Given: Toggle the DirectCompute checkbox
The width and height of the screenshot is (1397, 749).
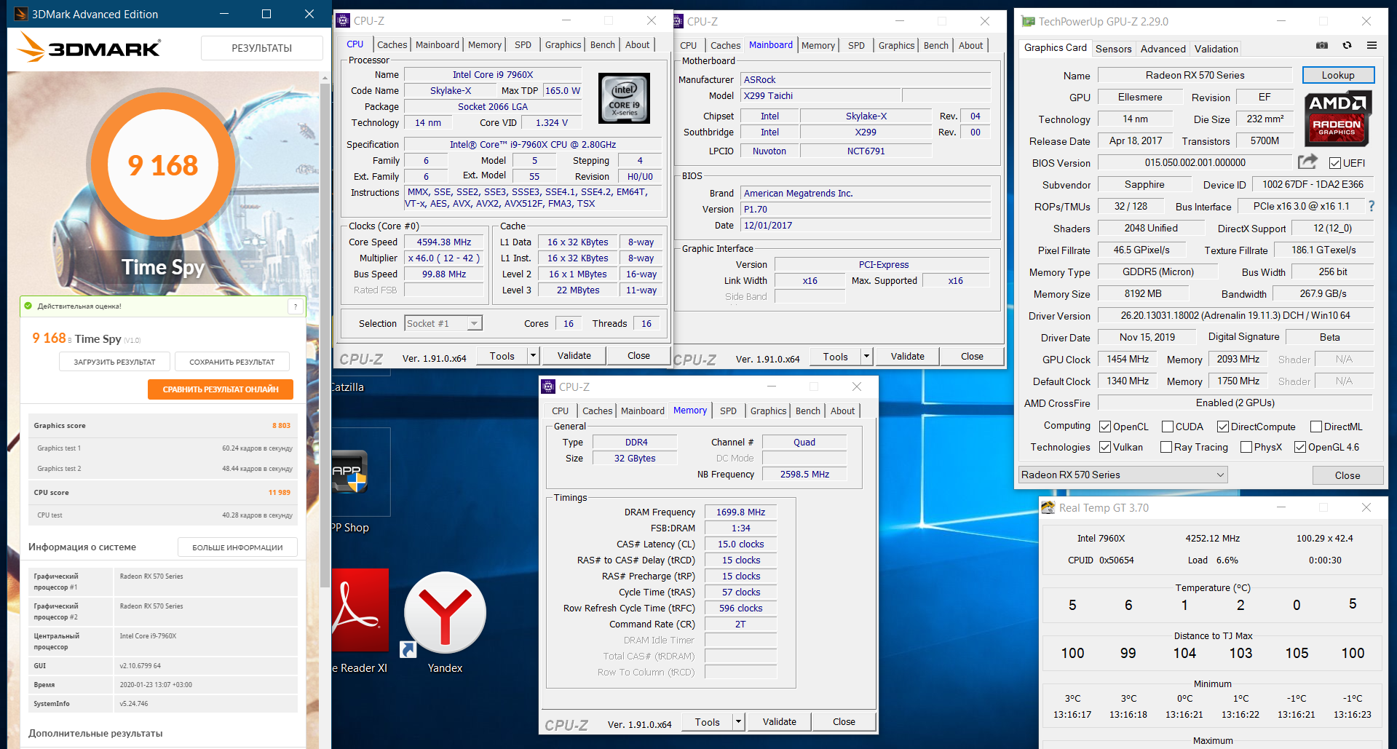Looking at the screenshot, I should [x=1223, y=427].
